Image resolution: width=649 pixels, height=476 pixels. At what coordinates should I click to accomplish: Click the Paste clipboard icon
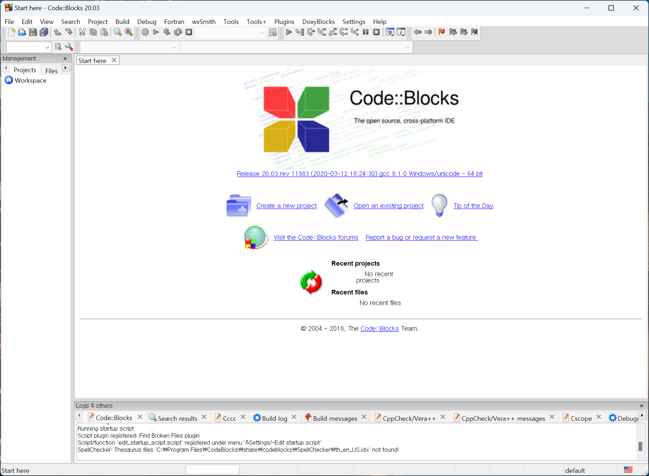pos(104,32)
